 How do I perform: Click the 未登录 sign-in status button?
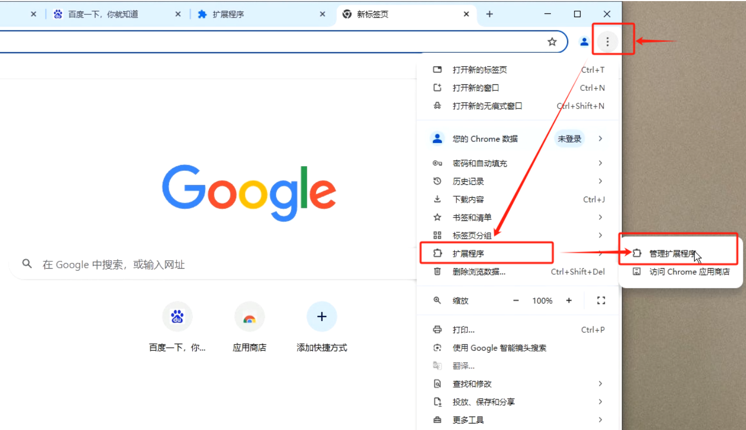tap(569, 139)
